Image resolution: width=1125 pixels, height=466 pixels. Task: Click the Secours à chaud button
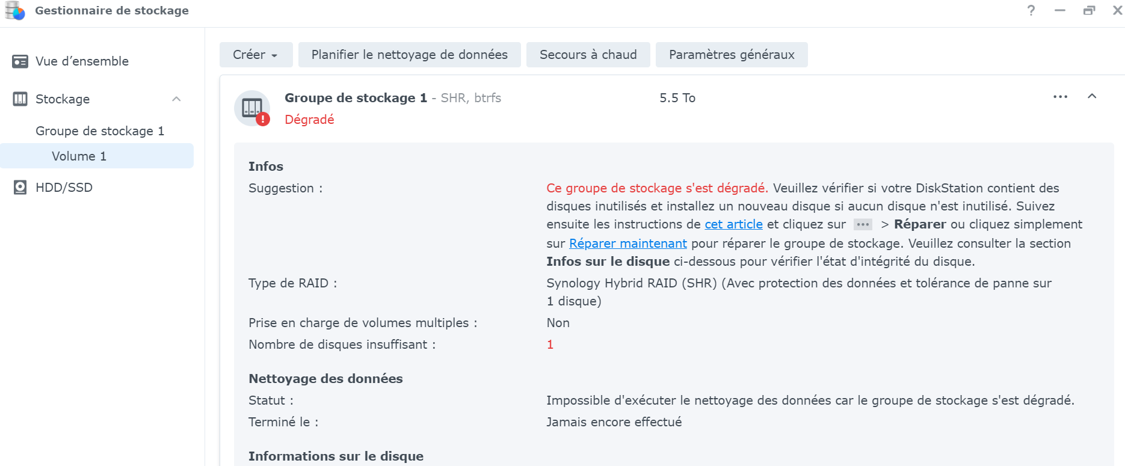click(588, 55)
